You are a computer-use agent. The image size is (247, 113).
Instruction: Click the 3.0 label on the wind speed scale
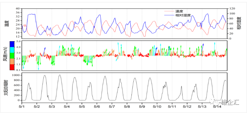(19, 53)
